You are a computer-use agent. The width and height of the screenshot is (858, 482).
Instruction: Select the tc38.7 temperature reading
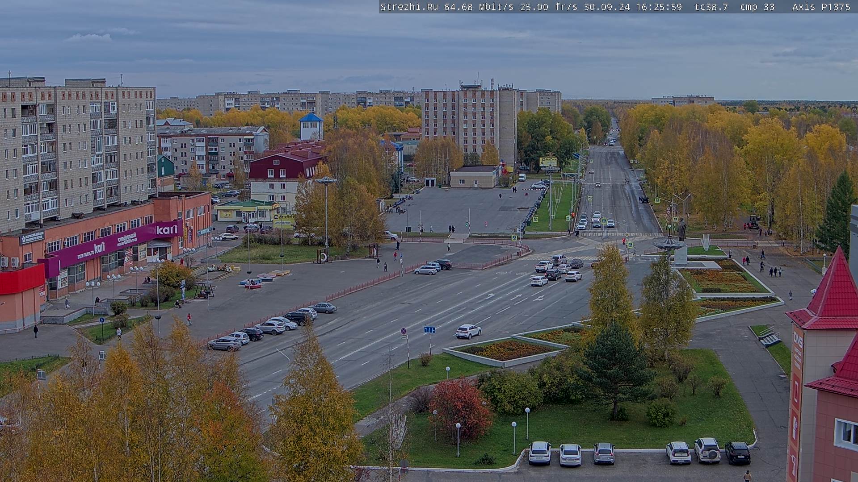point(711,7)
